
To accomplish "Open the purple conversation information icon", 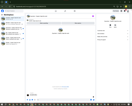I will click(93, 16).
